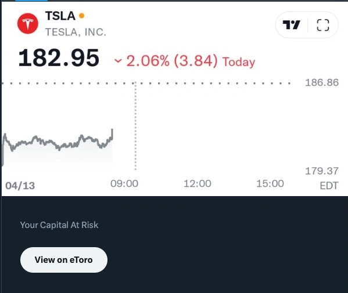Open the TradingView chart icon
The width and height of the screenshot is (348, 293).
tap(292, 25)
